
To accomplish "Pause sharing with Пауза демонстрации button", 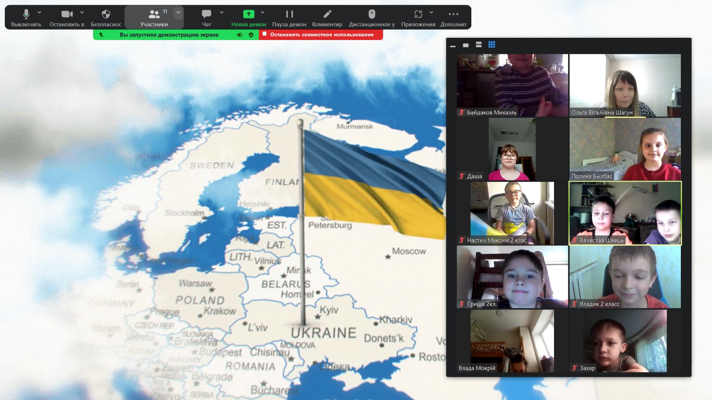I will point(289,14).
